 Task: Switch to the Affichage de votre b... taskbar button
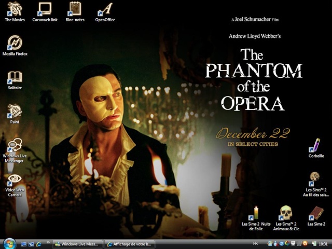tap(130, 244)
